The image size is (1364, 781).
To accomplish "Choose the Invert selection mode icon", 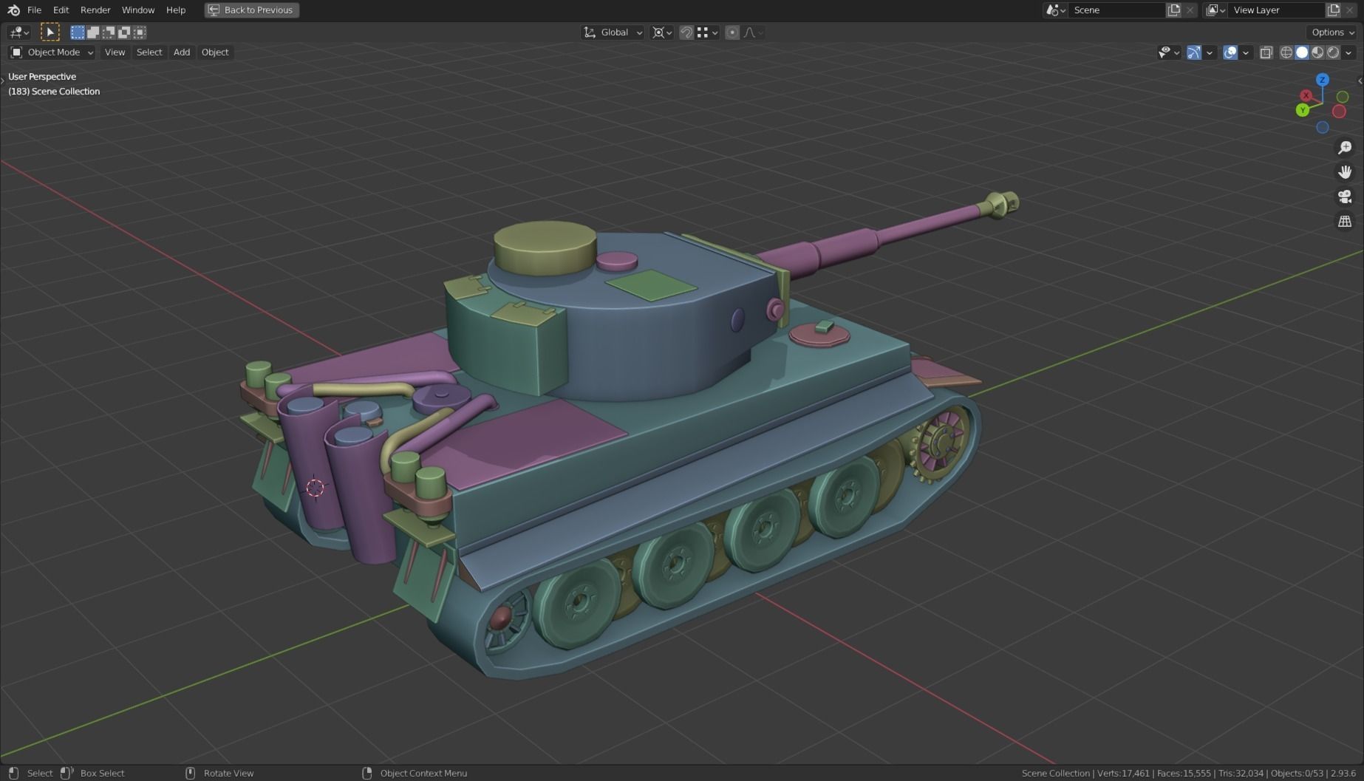I will pos(124,33).
